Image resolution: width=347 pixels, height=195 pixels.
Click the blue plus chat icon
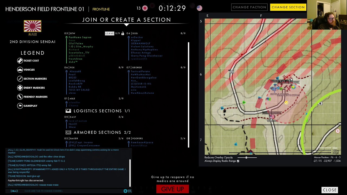[125, 191]
